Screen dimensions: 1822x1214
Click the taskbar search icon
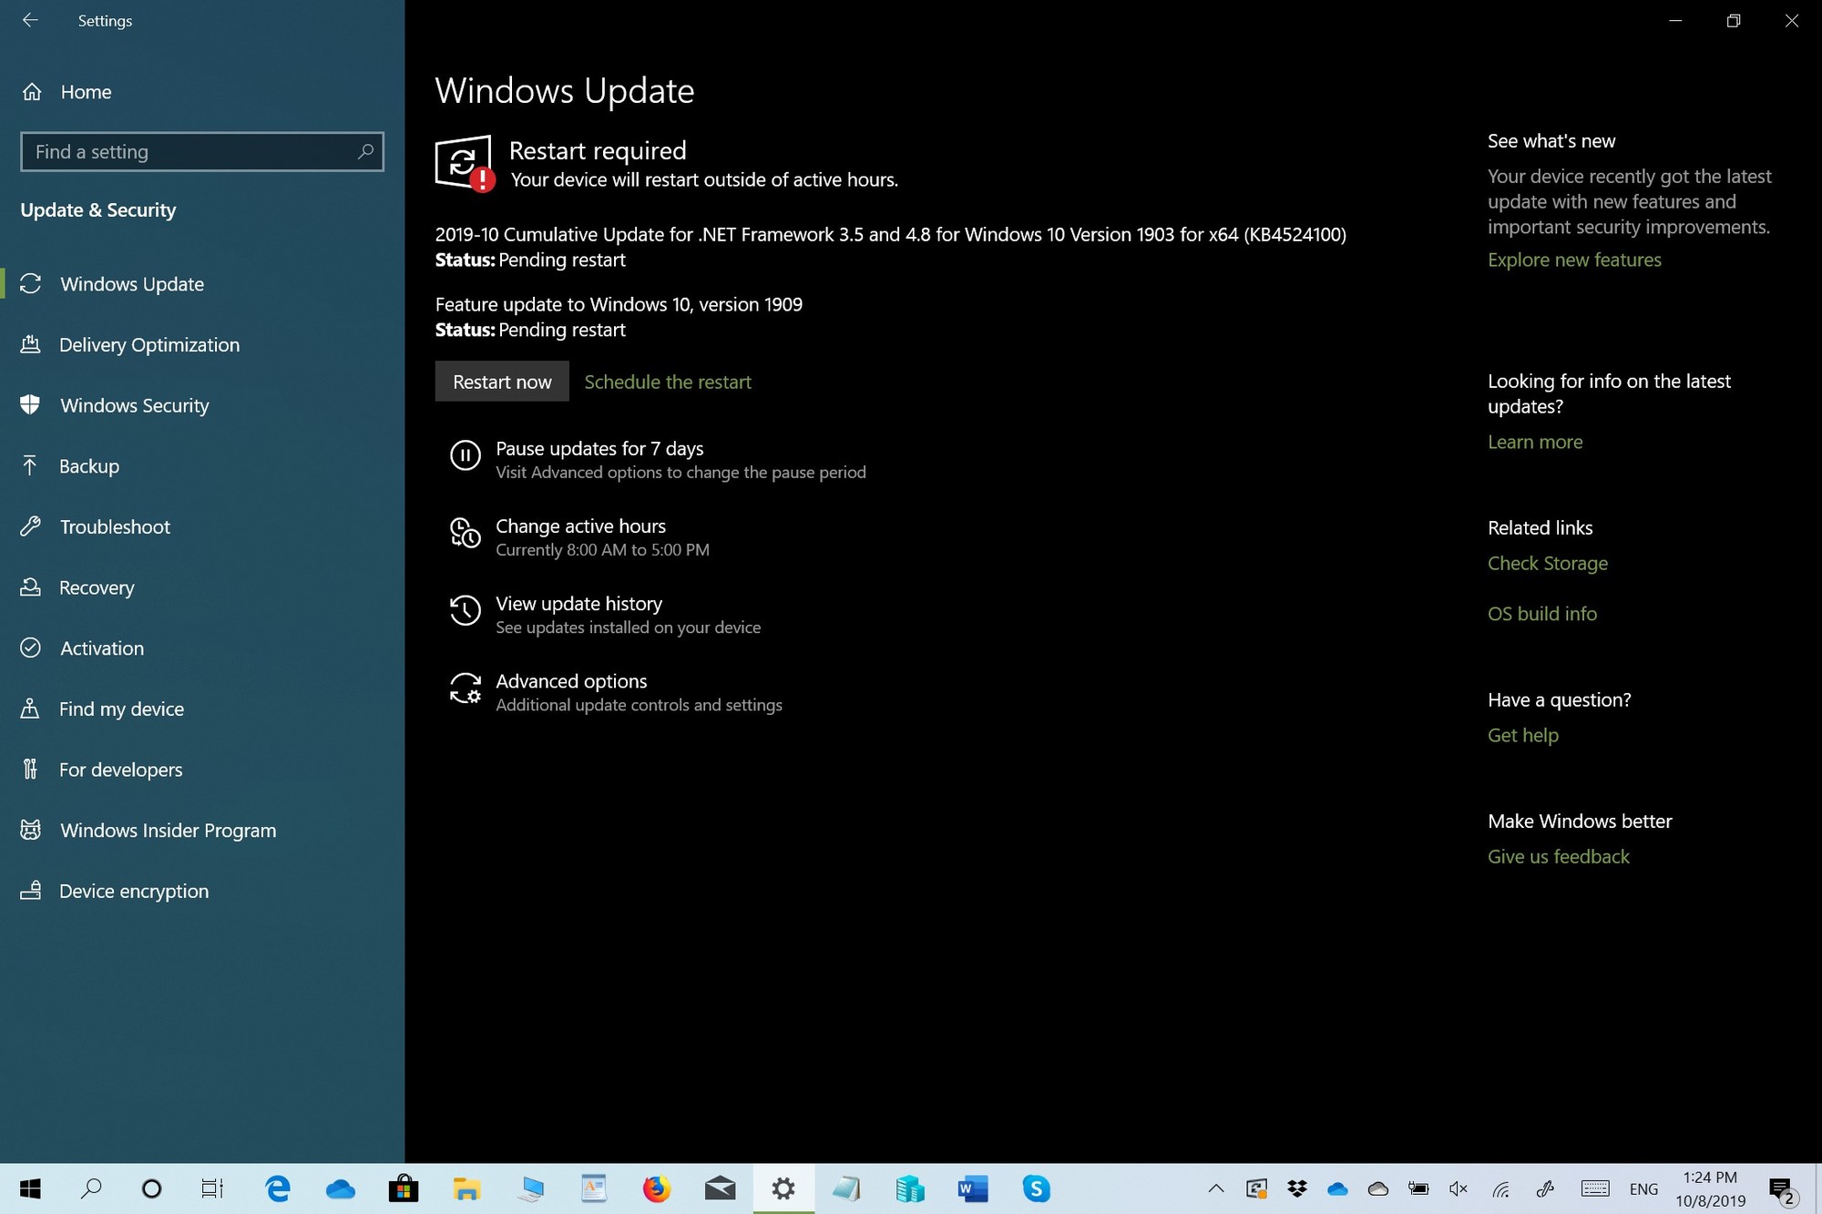(x=91, y=1188)
